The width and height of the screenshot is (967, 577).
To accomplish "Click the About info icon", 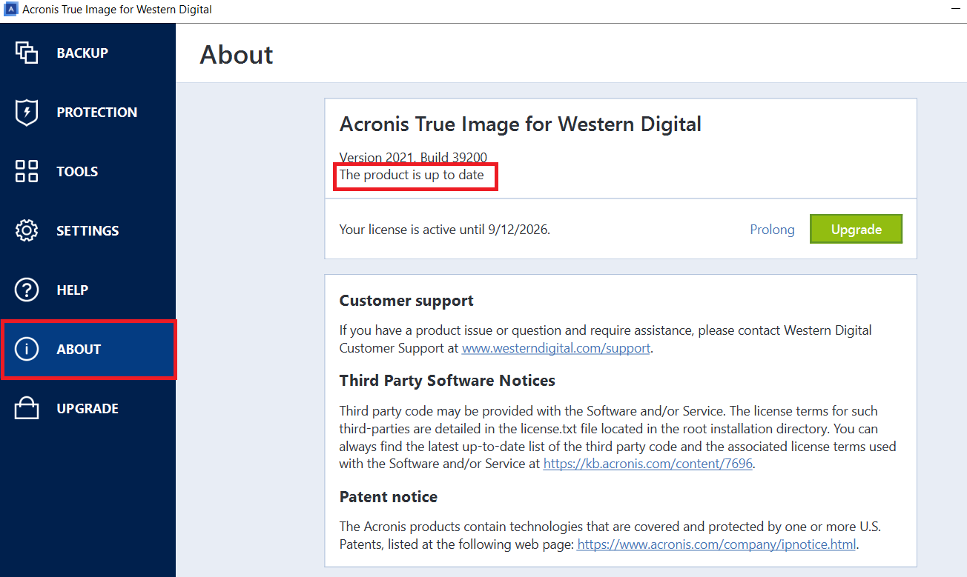I will pyautogui.click(x=27, y=349).
